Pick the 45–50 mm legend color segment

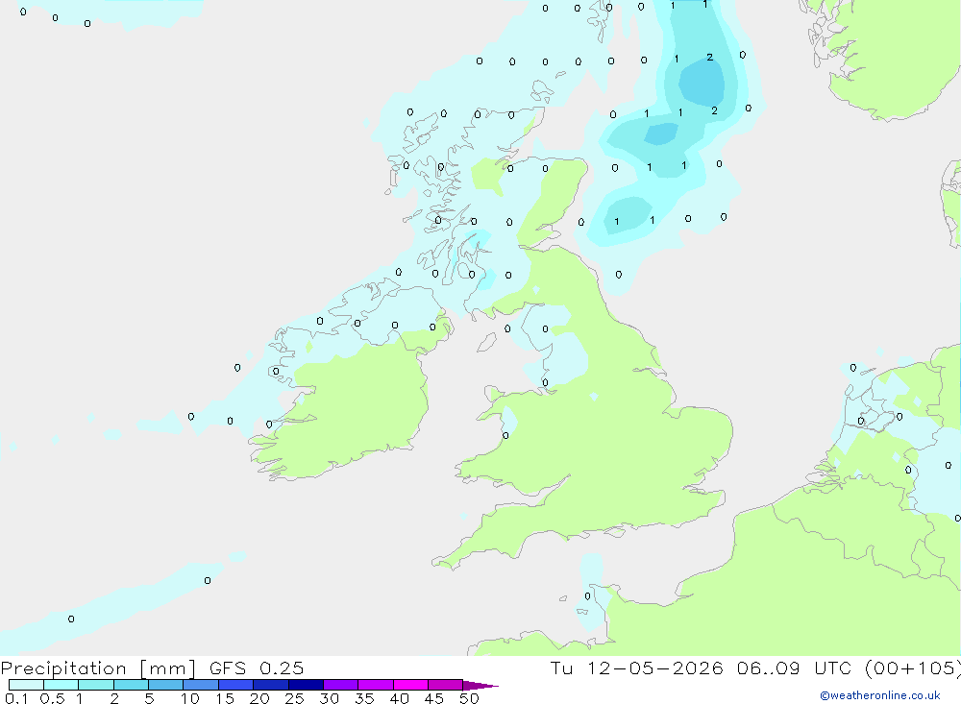[446, 685]
